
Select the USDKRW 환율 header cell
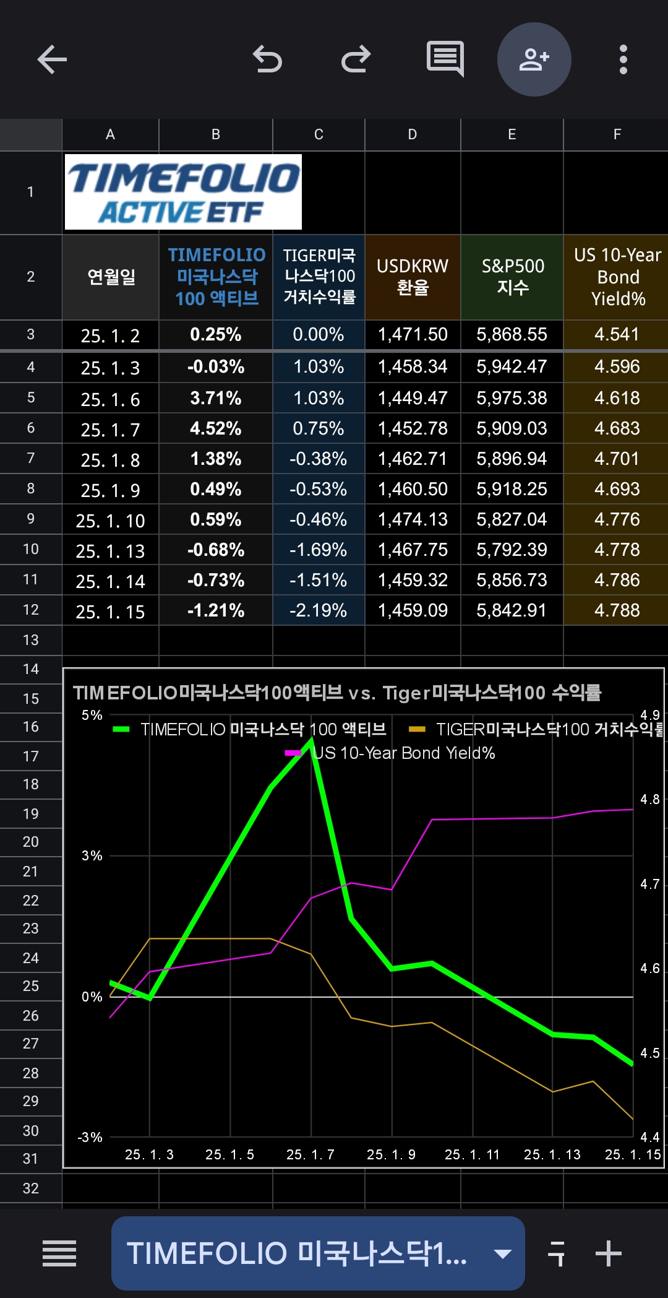point(413,277)
